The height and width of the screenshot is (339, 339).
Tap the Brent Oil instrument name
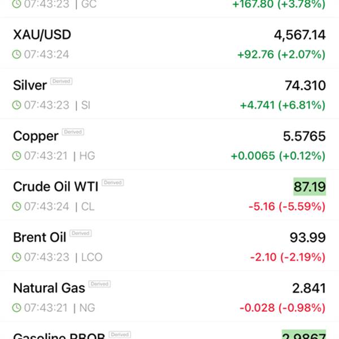coord(40,237)
